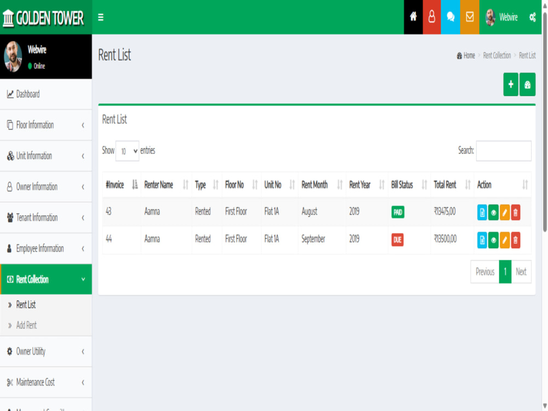Click Previous pagination button
548x411 pixels.
point(485,272)
